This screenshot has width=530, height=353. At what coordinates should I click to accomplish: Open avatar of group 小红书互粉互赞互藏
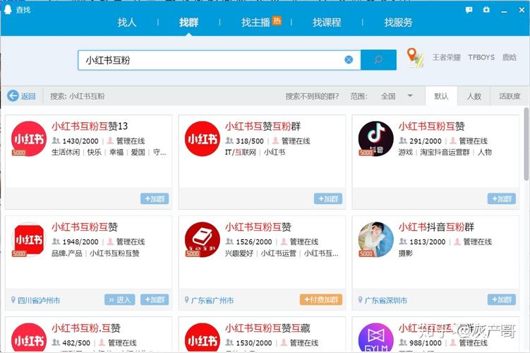203,337
